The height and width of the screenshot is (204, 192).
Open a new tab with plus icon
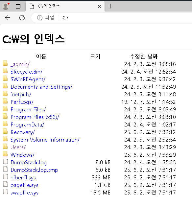point(110,6)
